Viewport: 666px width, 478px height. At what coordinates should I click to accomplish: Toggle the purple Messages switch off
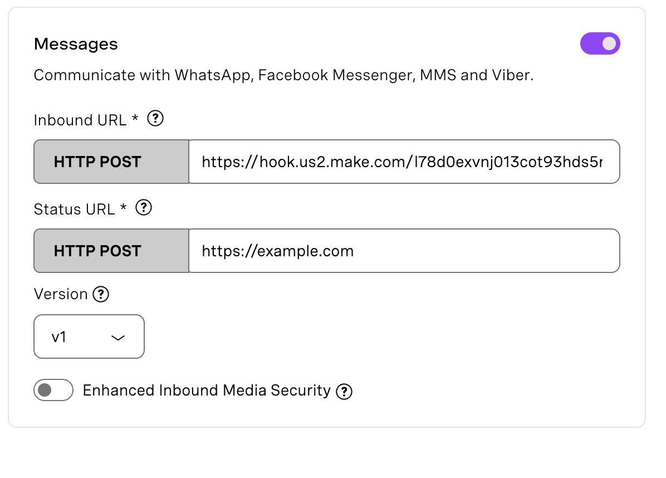[x=600, y=43]
